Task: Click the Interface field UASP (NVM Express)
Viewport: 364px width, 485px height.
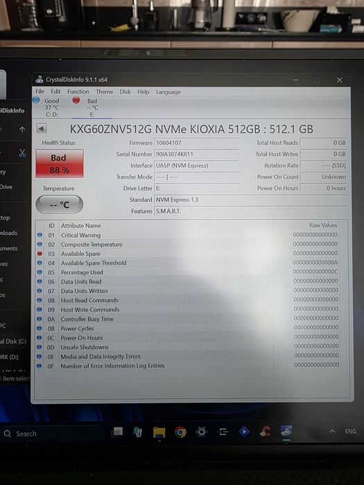Action: pyautogui.click(x=196, y=166)
